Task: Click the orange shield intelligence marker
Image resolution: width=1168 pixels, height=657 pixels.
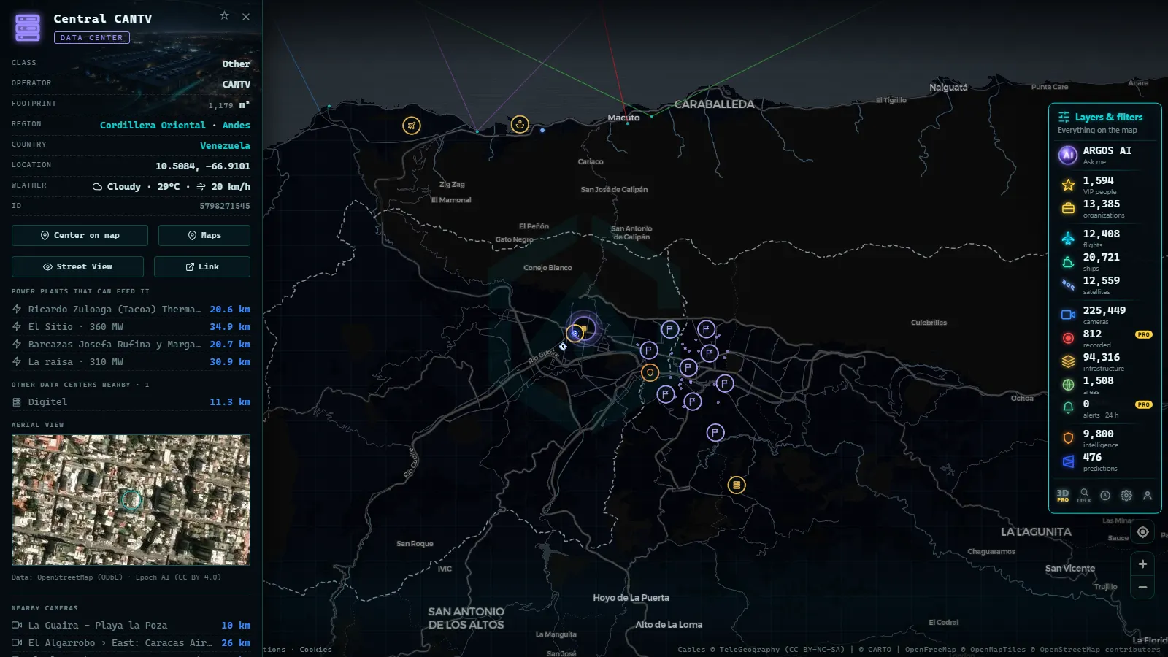Action: coord(650,372)
